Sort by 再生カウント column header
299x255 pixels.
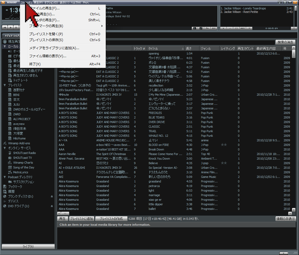(x=246, y=48)
